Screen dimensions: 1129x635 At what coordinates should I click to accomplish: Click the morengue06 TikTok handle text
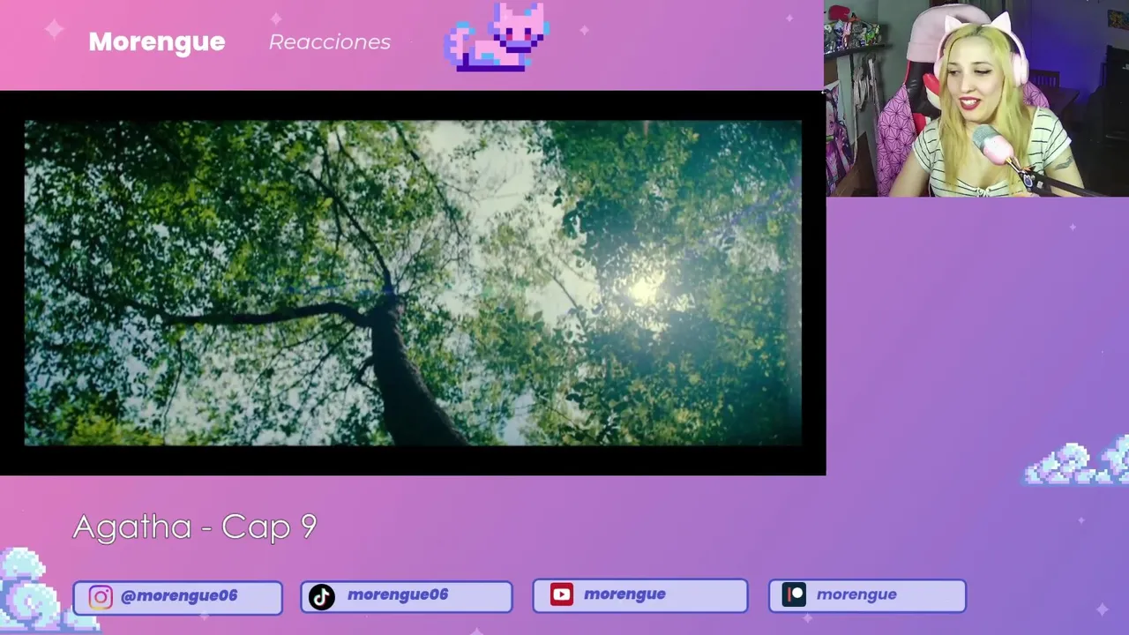398,594
